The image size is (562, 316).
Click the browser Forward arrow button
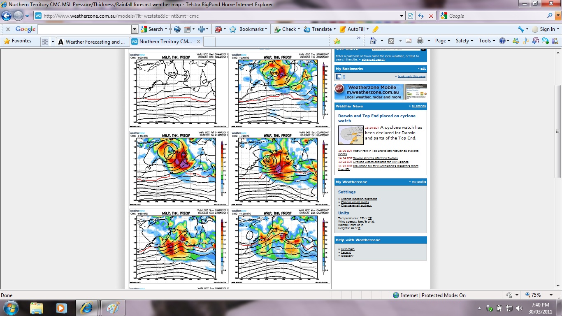[18, 16]
